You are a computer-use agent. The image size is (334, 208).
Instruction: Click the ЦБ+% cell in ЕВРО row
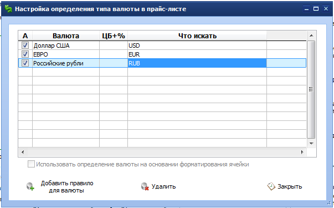(114, 54)
